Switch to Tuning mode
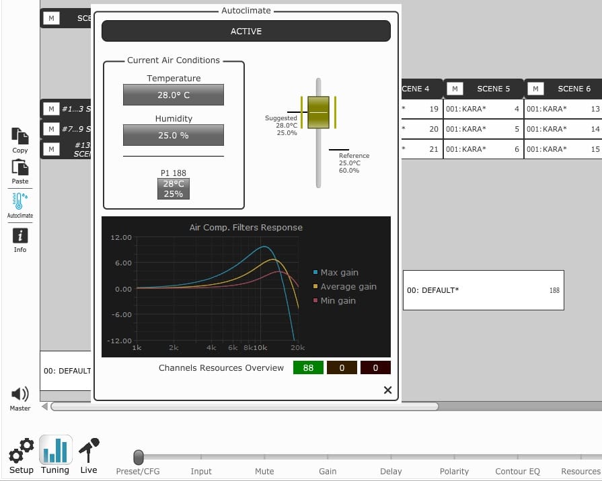This screenshot has height=481, width=602. [x=55, y=451]
